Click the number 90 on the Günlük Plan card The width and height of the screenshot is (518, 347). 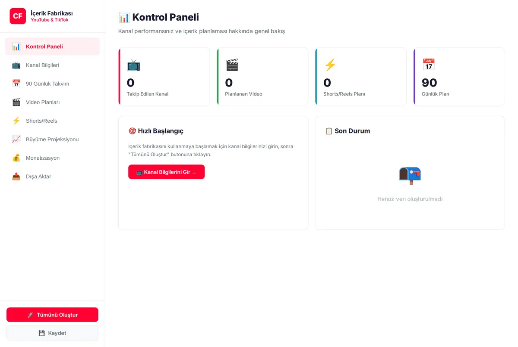coord(430,83)
